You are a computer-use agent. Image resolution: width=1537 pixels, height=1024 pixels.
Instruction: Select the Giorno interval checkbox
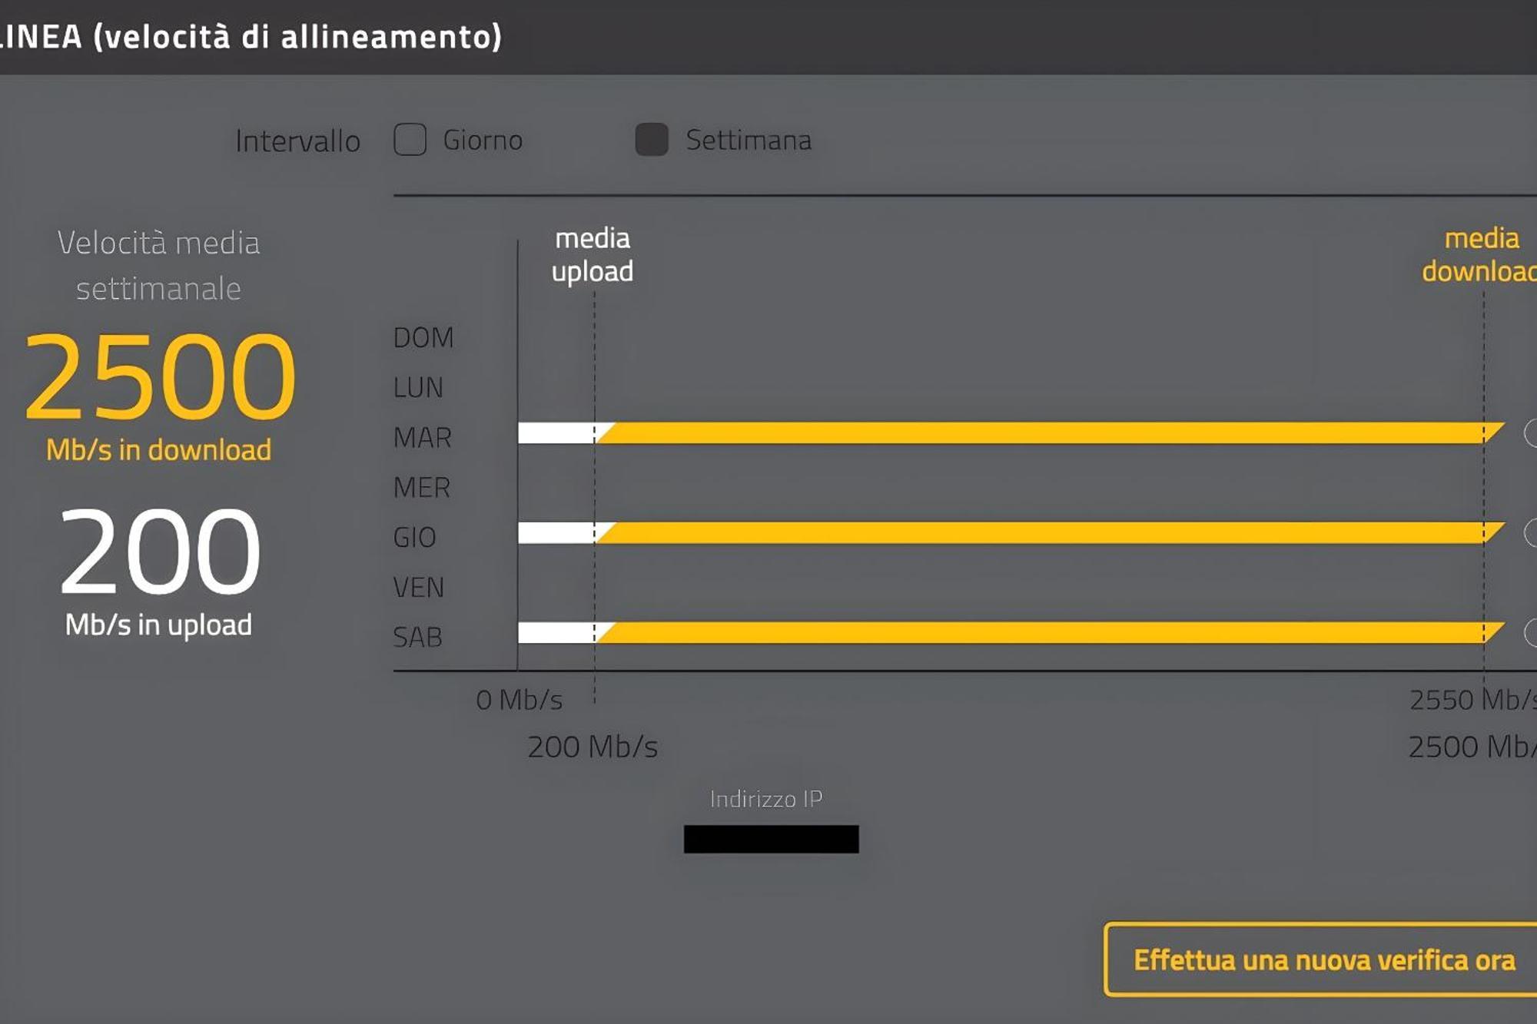pyautogui.click(x=410, y=140)
